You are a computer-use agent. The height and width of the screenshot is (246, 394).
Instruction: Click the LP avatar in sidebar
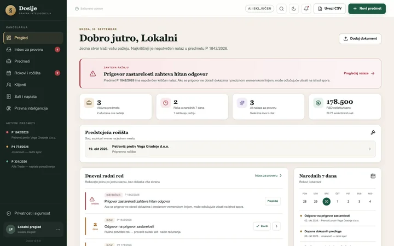coord(10,229)
